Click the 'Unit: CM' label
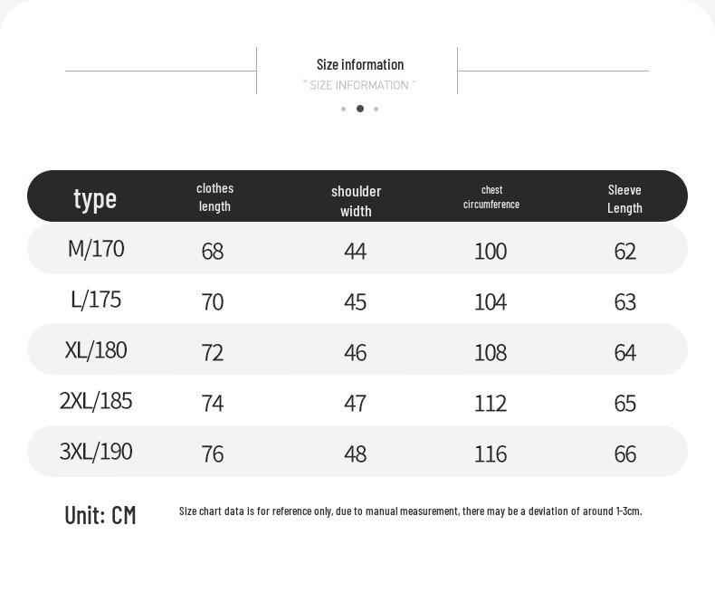The image size is (715, 592). coord(100,515)
